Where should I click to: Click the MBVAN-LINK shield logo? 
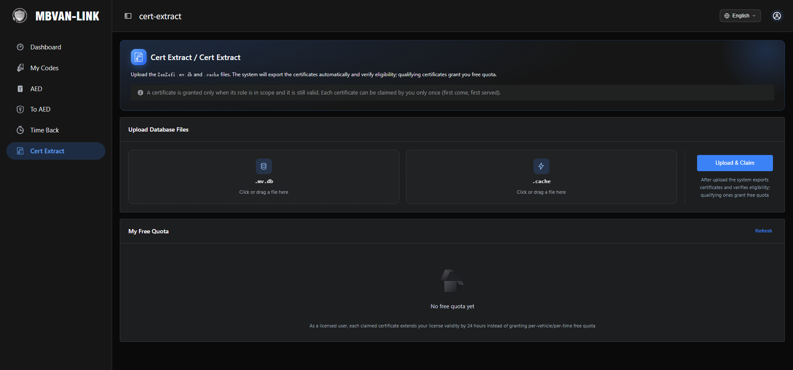tap(20, 16)
